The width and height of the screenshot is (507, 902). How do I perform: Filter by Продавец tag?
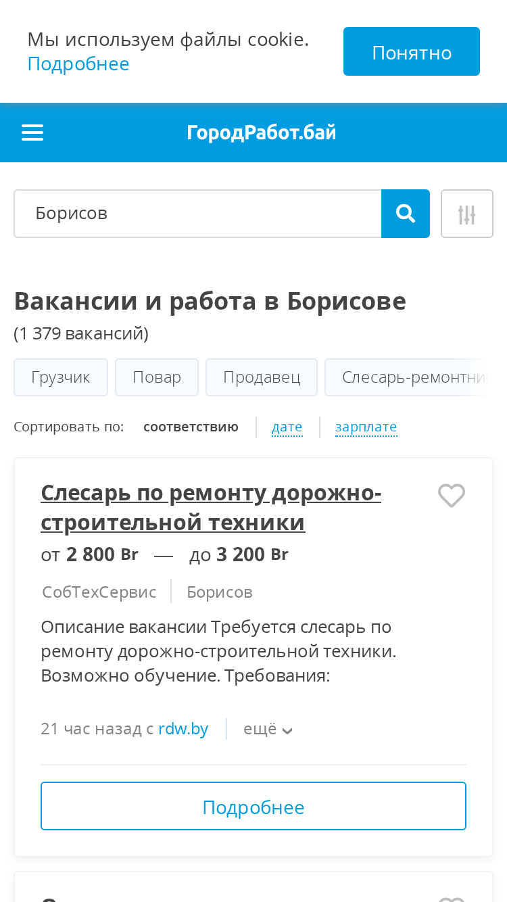click(x=262, y=377)
